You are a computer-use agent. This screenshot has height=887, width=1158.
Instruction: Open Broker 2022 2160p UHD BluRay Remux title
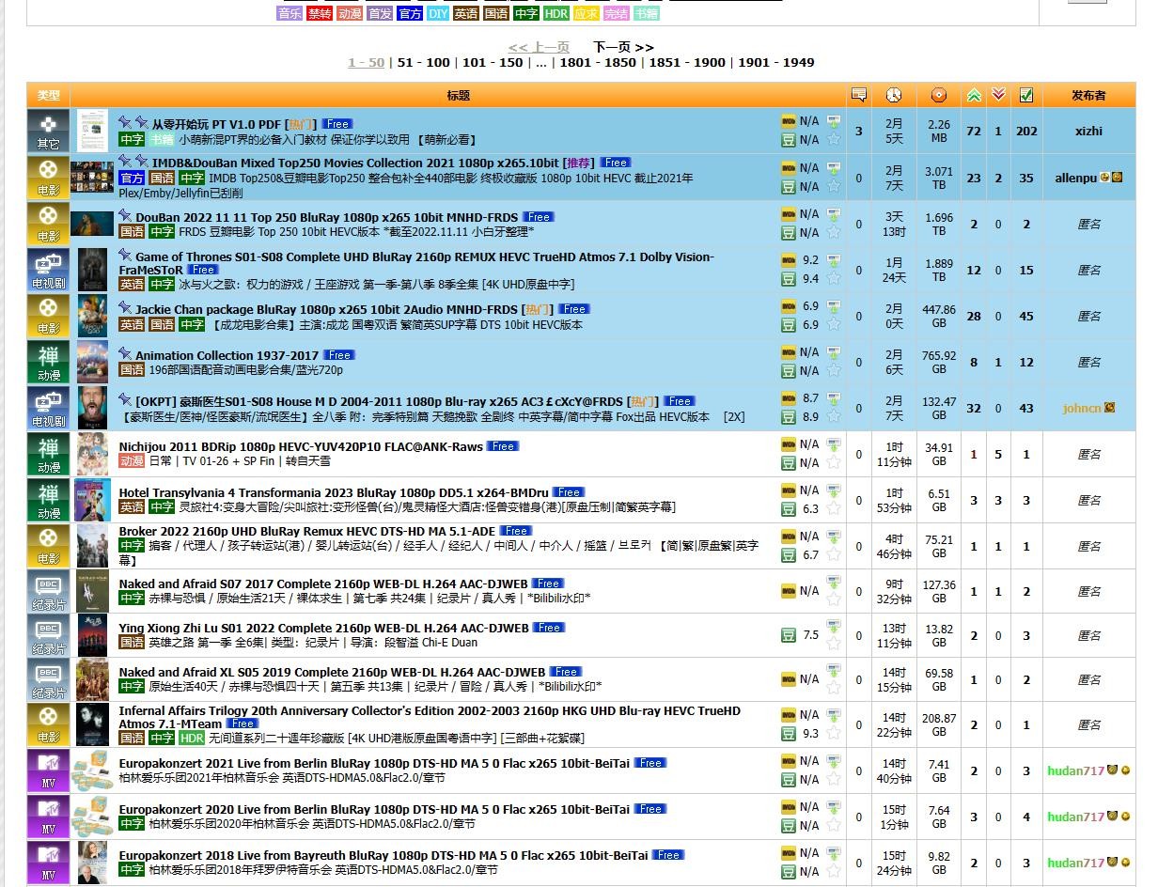[x=306, y=531]
